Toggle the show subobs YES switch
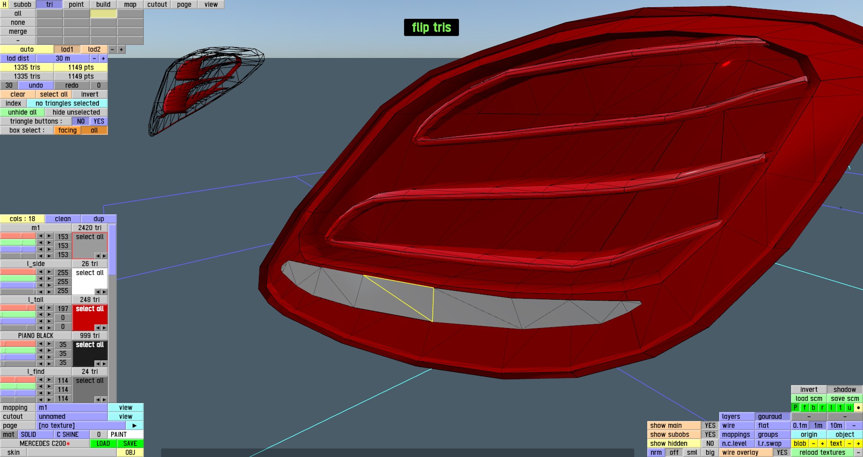This screenshot has height=457, width=863. pos(710,435)
